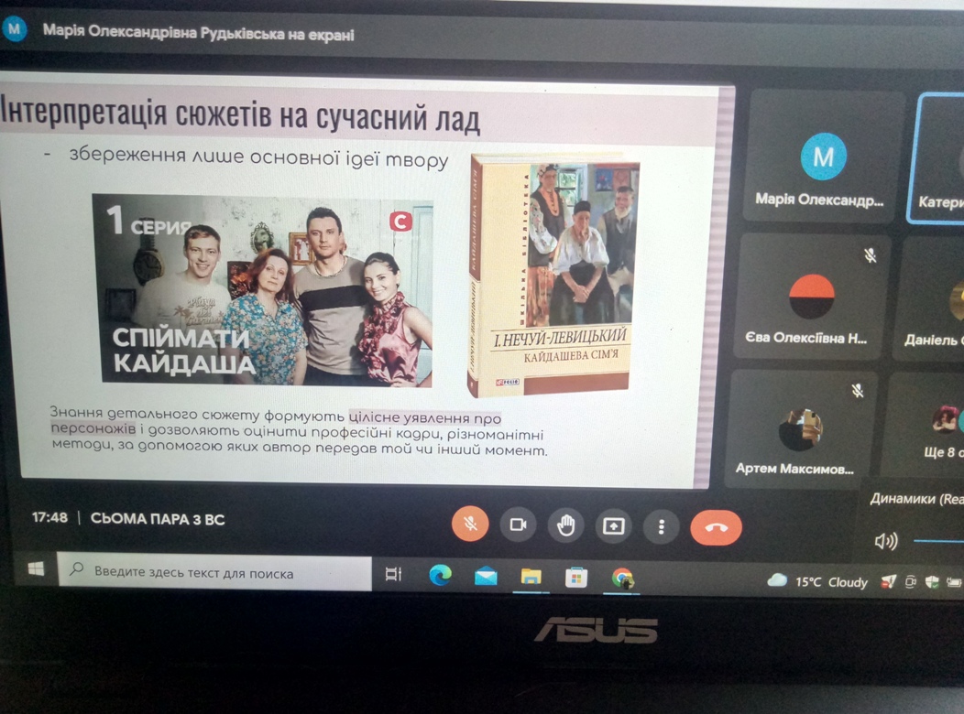The width and height of the screenshot is (964, 714).
Task: Open Task View from the taskbar
Action: [393, 575]
